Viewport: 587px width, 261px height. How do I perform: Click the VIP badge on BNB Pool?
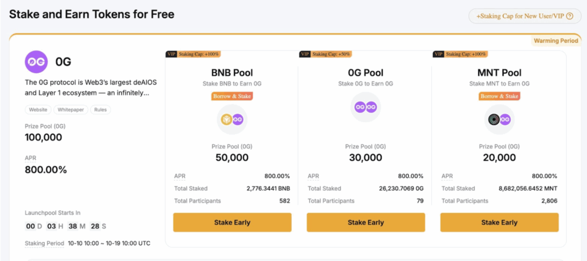[171, 54]
